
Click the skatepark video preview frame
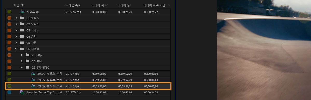264,50
